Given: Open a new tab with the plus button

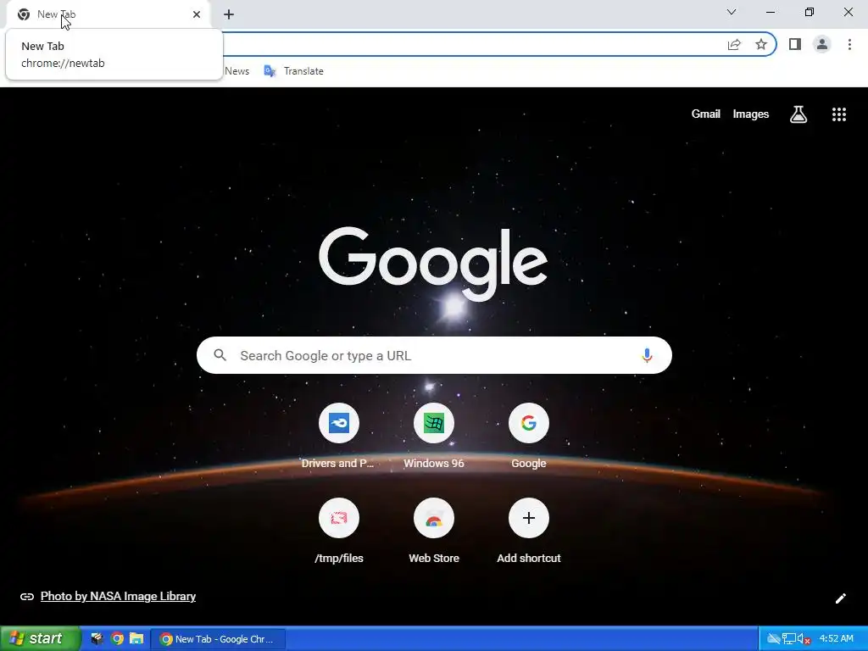Looking at the screenshot, I should [229, 14].
